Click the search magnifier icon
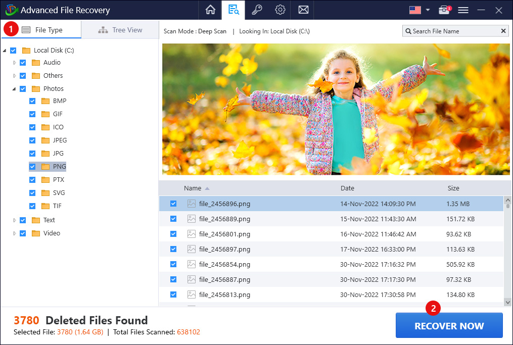 click(408, 31)
